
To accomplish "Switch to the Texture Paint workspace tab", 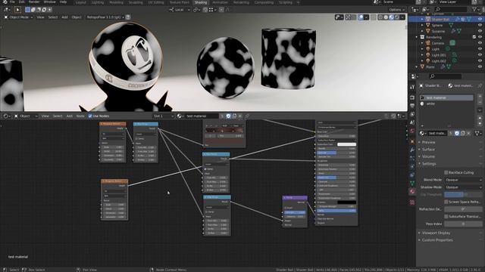I will point(179,2).
